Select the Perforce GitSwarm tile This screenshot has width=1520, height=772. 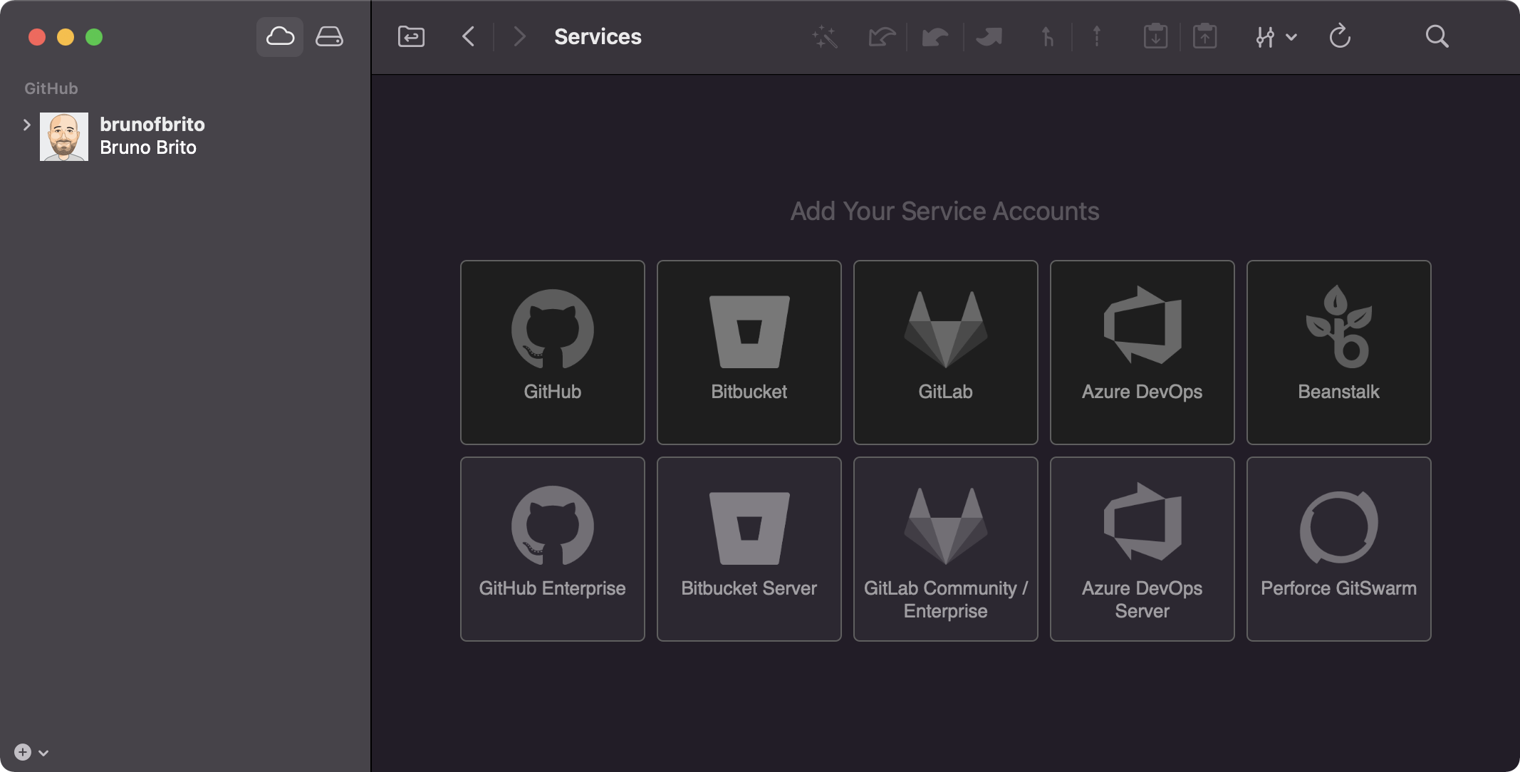tap(1338, 548)
